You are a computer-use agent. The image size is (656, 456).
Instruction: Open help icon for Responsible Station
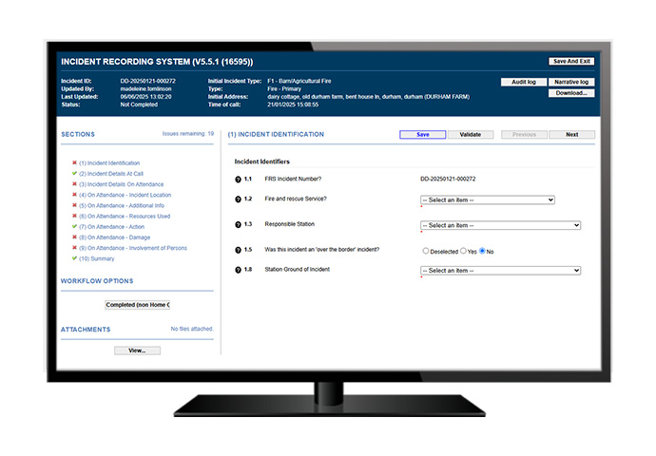point(238,225)
